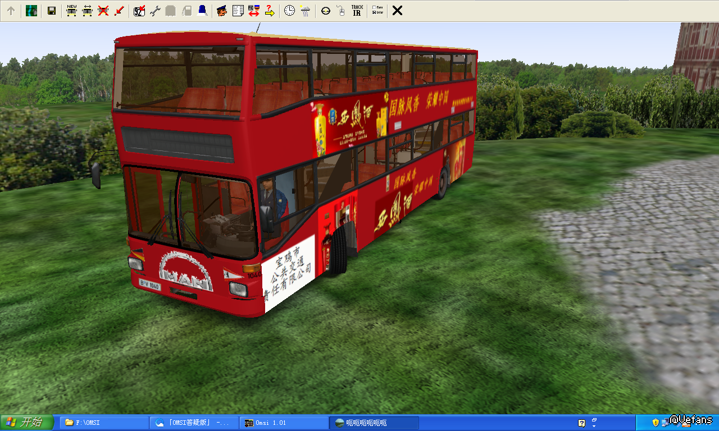Switch to the OMSI答疑版 browser taskbar window
The image size is (719, 431).
tap(194, 423)
